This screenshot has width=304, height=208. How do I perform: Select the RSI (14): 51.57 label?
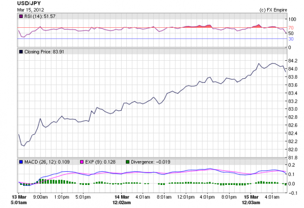click(x=39, y=17)
